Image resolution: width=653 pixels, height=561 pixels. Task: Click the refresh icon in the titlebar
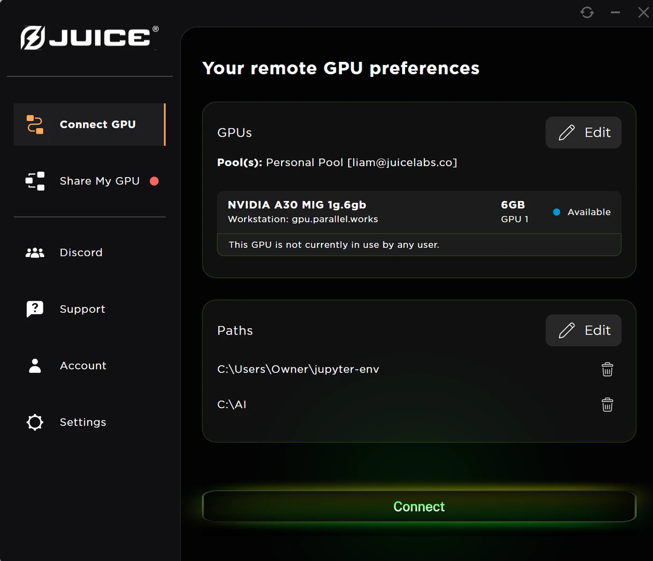coord(587,12)
